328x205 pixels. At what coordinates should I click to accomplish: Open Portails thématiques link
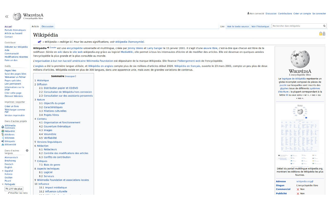[x=15, y=30]
